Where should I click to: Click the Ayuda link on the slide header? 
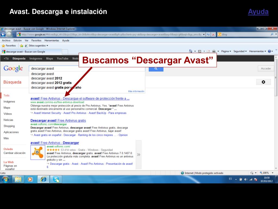[x=258, y=12]
